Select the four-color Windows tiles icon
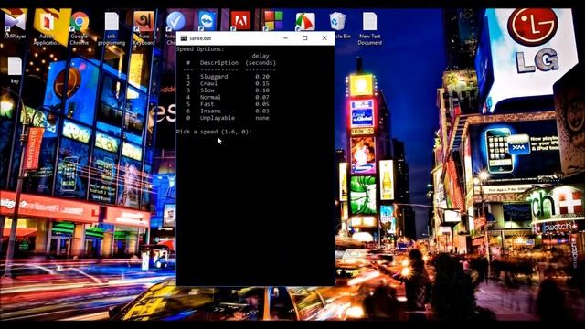 point(273,20)
